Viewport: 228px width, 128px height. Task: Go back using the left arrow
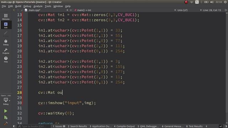[x=14, y=10]
